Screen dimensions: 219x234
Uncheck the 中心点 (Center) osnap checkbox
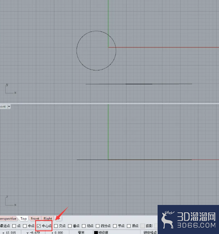click(38, 226)
